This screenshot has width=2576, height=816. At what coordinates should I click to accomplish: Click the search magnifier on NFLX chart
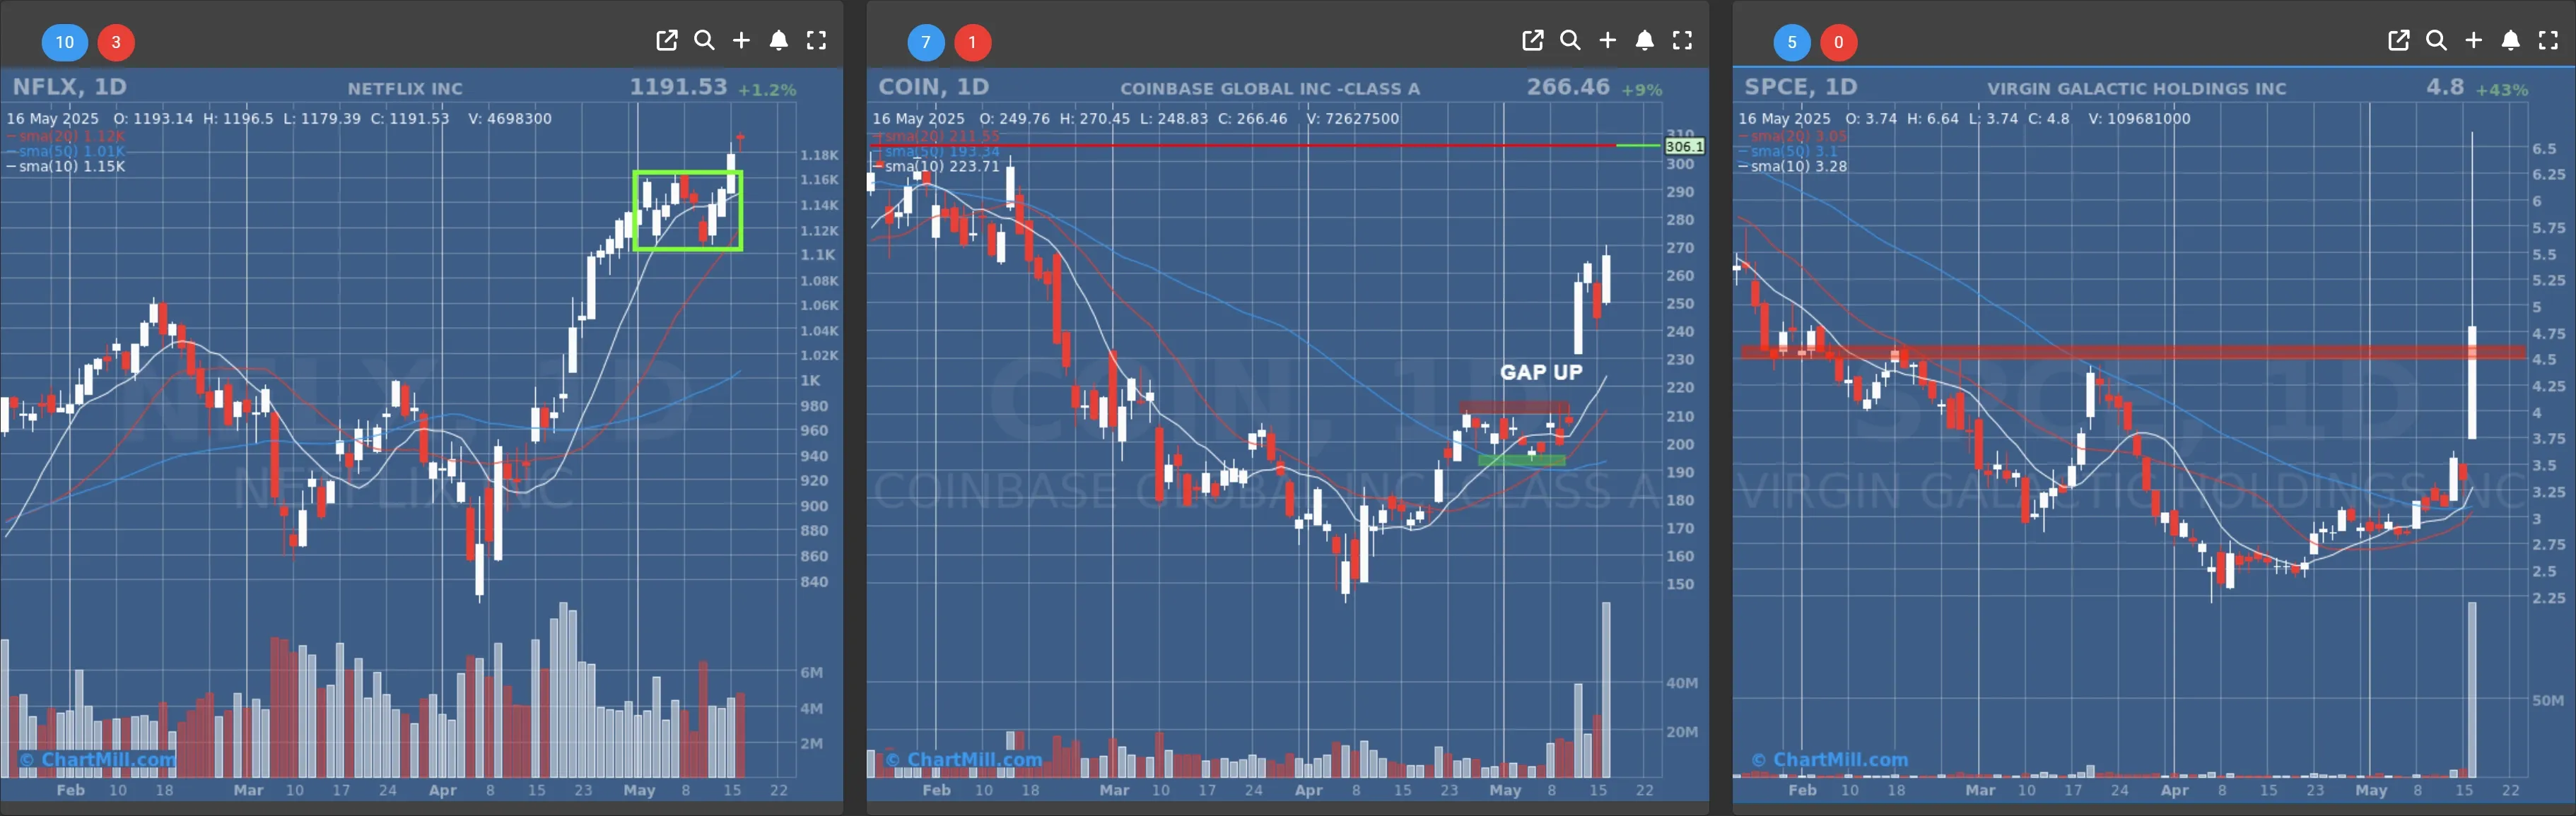(705, 40)
